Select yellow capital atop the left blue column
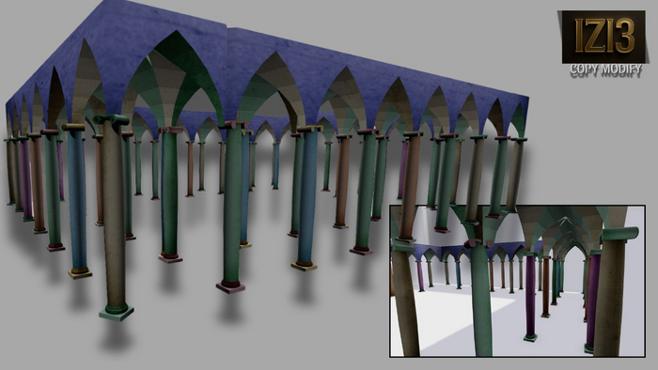The width and height of the screenshot is (658, 370). 73,127
